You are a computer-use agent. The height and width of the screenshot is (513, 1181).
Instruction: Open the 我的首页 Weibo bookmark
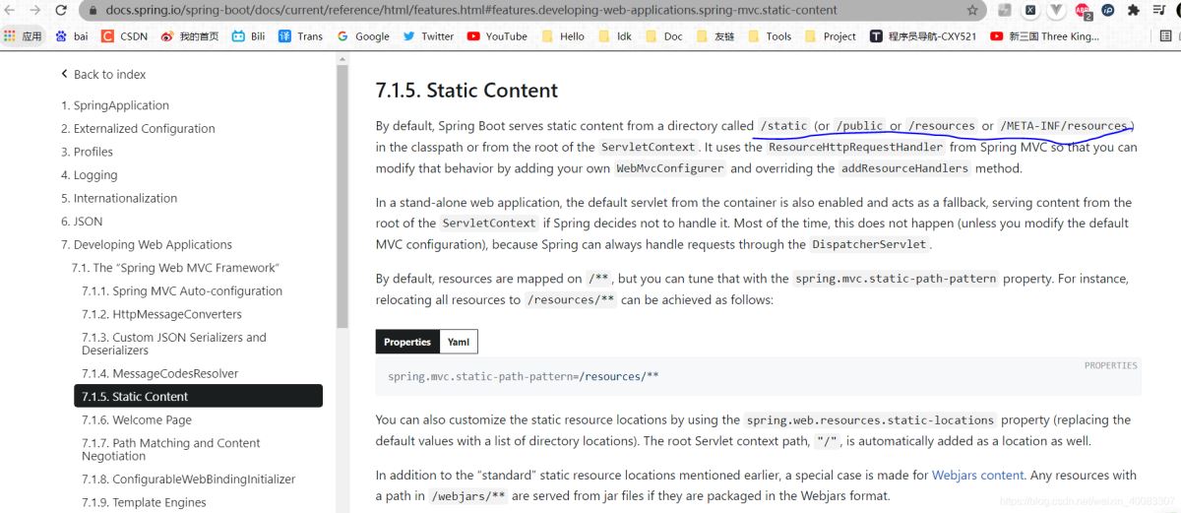coord(190,36)
